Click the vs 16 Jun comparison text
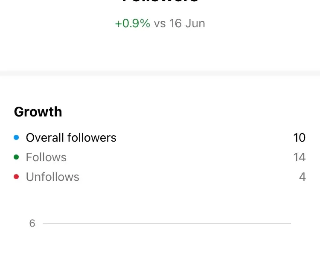320x256 pixels. (179, 23)
